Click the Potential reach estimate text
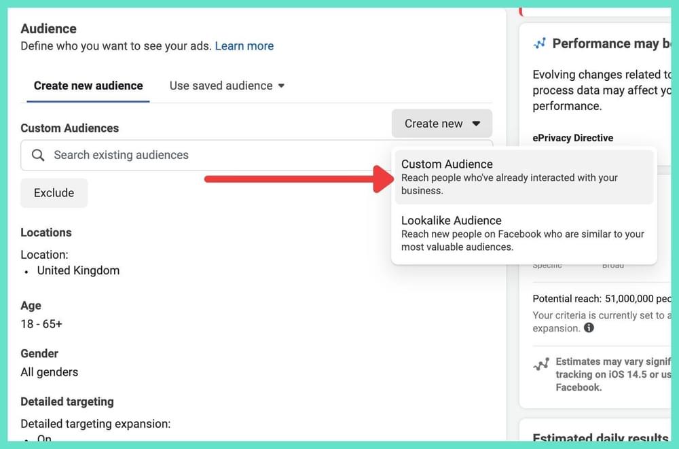 point(598,298)
